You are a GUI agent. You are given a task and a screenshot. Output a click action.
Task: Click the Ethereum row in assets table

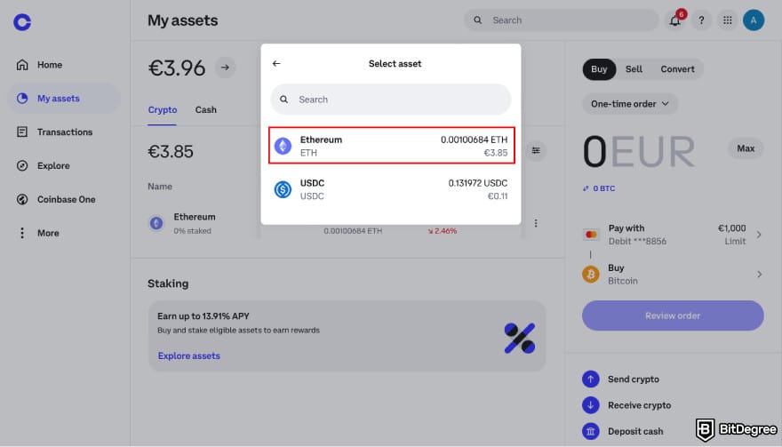(x=347, y=223)
